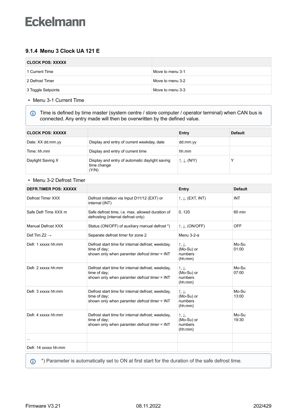Click the "Firmware V3.21" footer text
Viewport: 297px width, 420px height.
(x=43, y=406)
